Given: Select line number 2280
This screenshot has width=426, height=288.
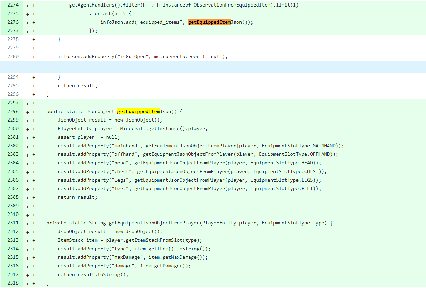Looking at the screenshot, I should 13,57.
